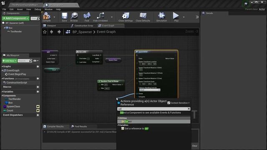
Task: Toggle Context Sensitive checkbox
Action: [x=169, y=103]
